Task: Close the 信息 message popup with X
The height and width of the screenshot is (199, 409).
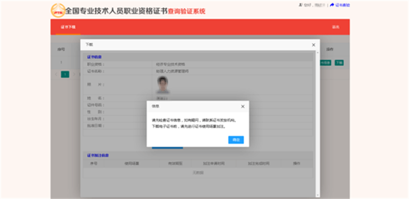Action: (x=243, y=106)
